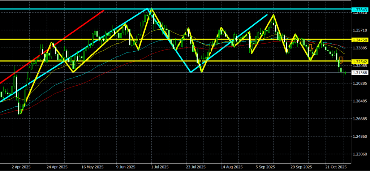This screenshot has height=171, width=370.
Task: Click the current price label 1.31368
Action: tap(360, 73)
